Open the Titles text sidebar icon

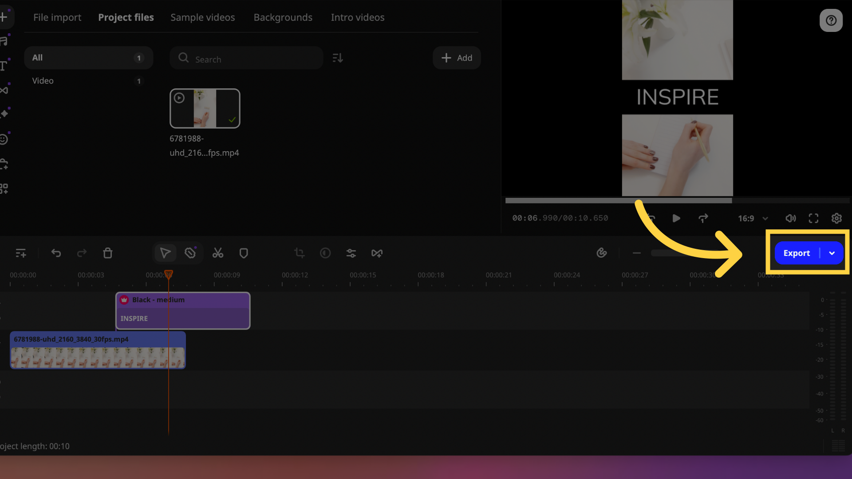coord(4,66)
